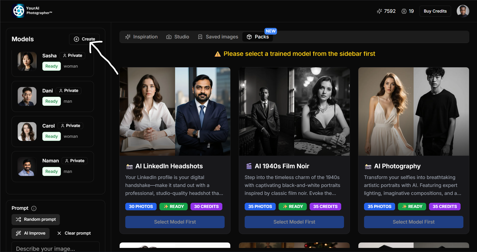Click the sparkle icon on the Inspiration tab

(x=128, y=37)
